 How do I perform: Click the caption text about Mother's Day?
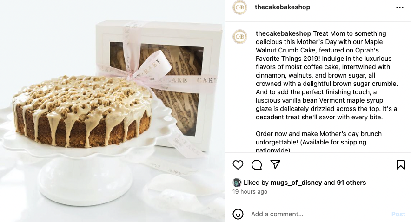pos(326,75)
